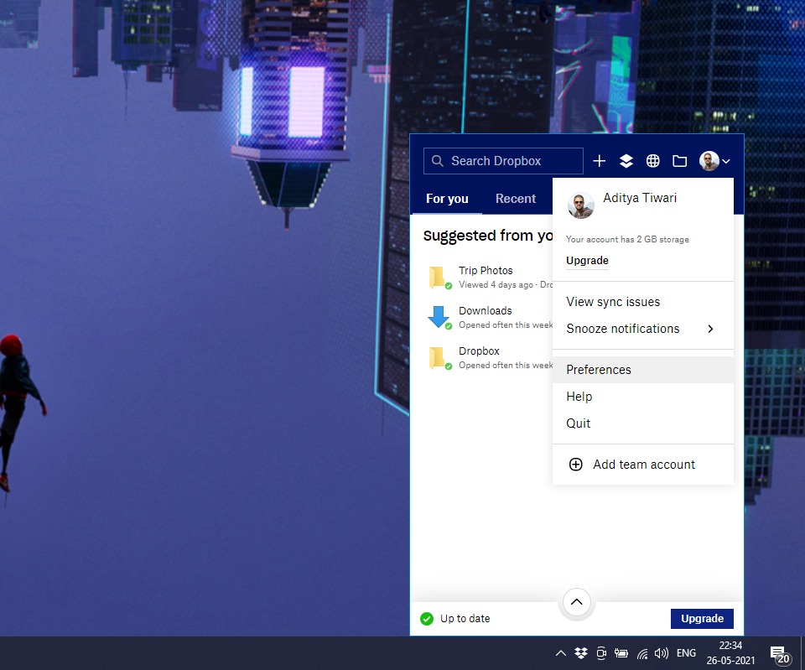Expand the Snooze notifications arrow

[710, 329]
